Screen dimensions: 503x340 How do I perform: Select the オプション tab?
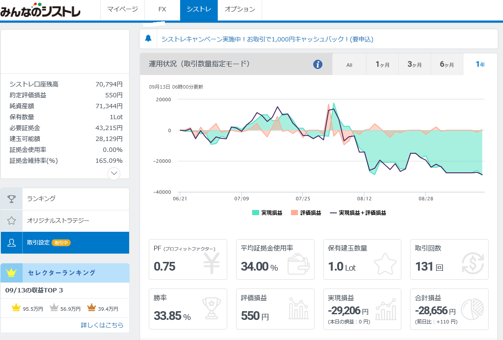pos(240,9)
